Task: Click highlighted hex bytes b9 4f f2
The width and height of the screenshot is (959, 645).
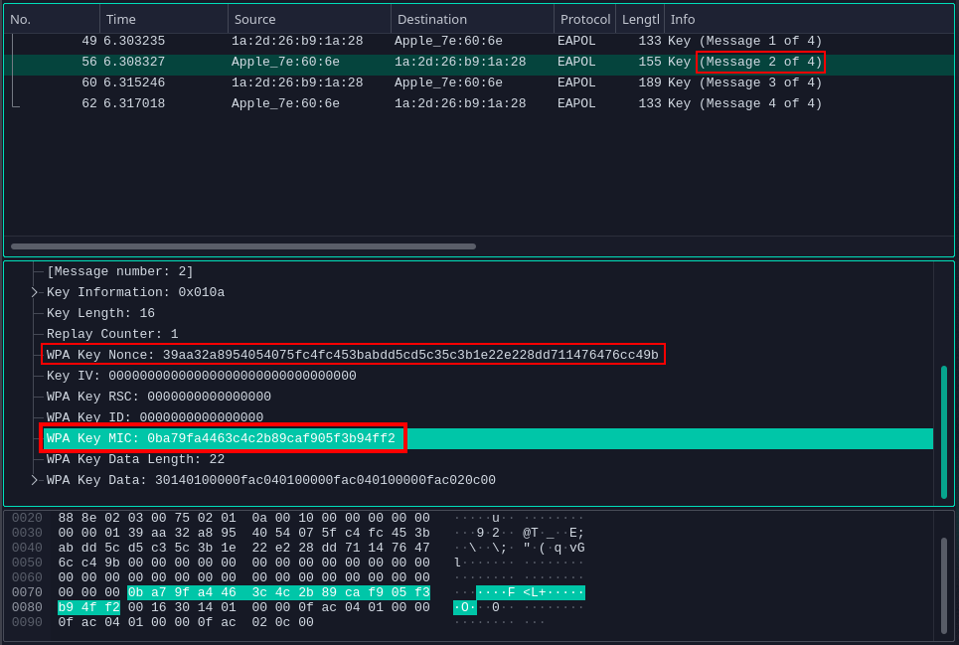Action: (88, 607)
